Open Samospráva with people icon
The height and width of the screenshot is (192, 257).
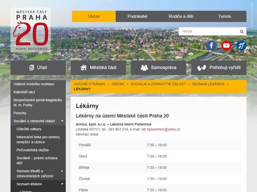pos(159,67)
